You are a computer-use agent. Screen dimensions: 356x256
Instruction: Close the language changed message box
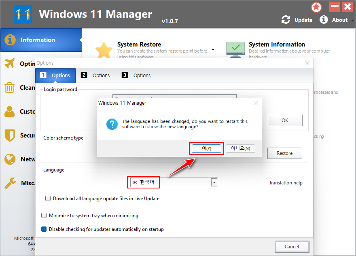click(256, 103)
